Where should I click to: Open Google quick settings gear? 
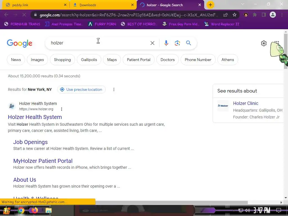(264, 43)
